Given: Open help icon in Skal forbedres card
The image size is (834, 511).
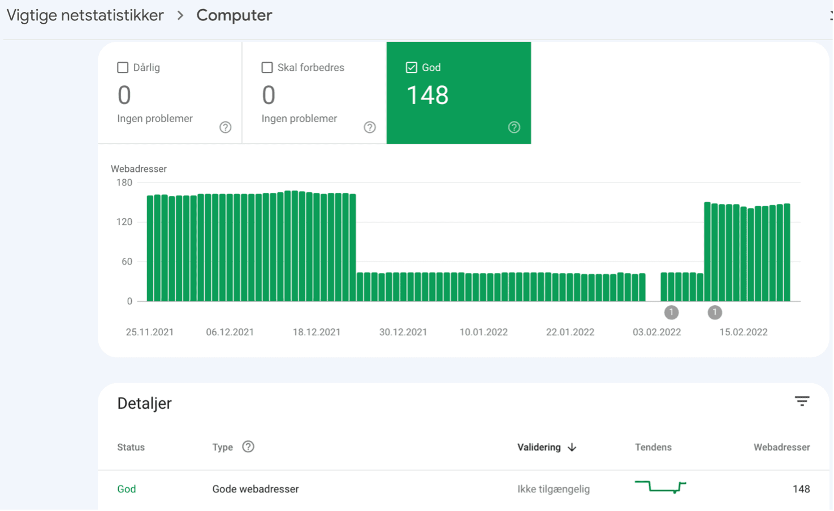Looking at the screenshot, I should pyautogui.click(x=370, y=127).
